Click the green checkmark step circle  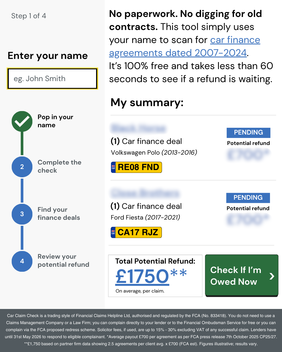pyautogui.click(x=22, y=122)
